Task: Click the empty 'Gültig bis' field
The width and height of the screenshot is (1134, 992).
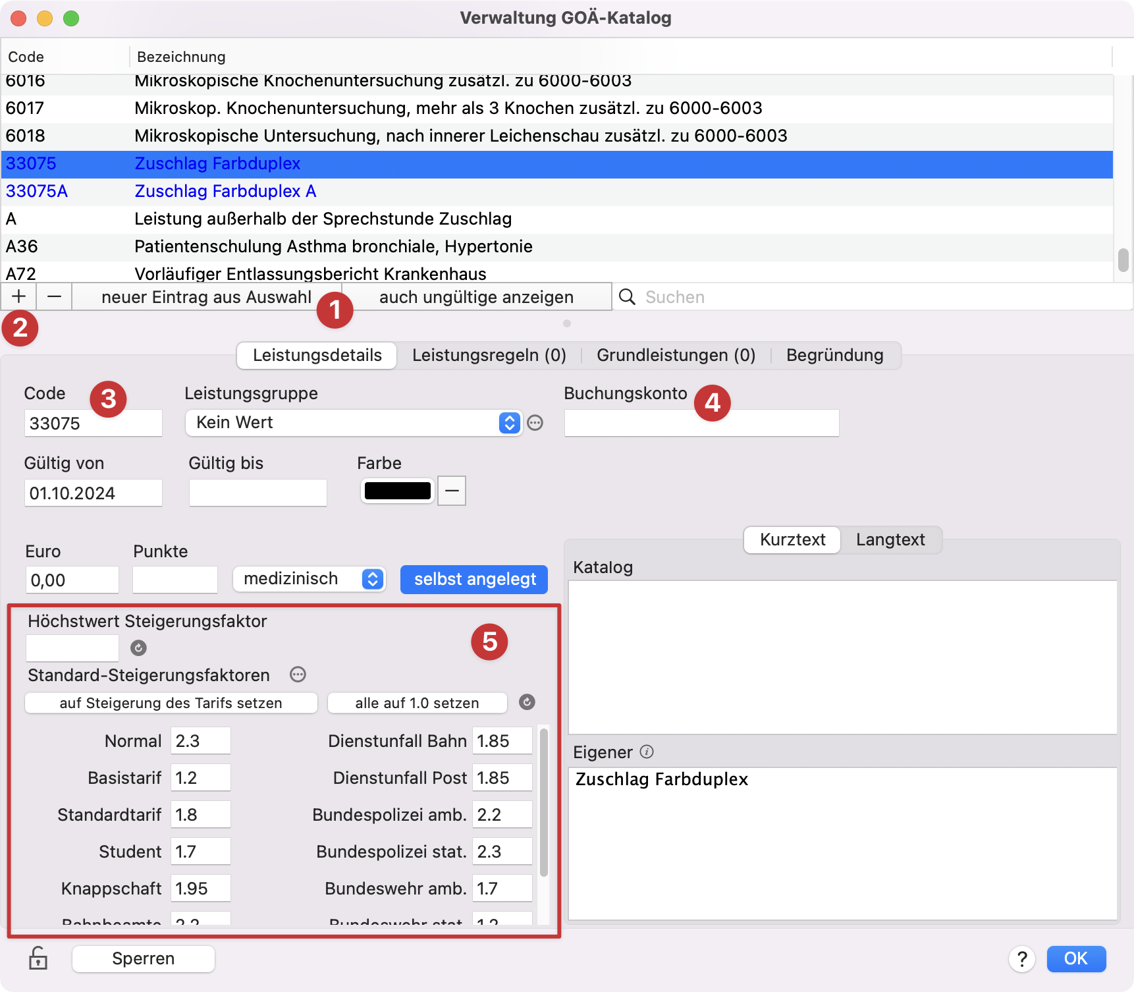Action: [x=258, y=493]
